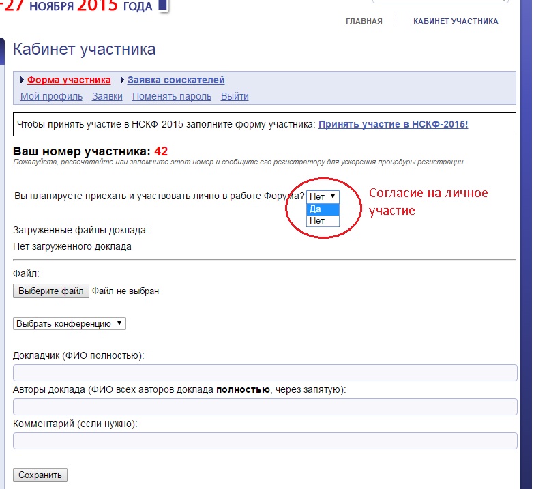Click the Заявки link

click(x=107, y=96)
